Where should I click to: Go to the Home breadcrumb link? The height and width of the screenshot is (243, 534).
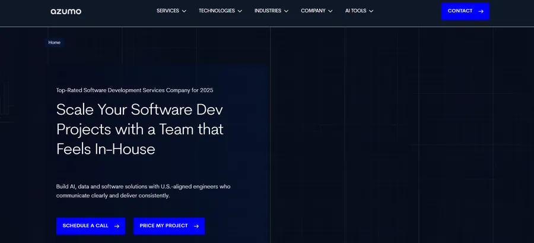55,43
